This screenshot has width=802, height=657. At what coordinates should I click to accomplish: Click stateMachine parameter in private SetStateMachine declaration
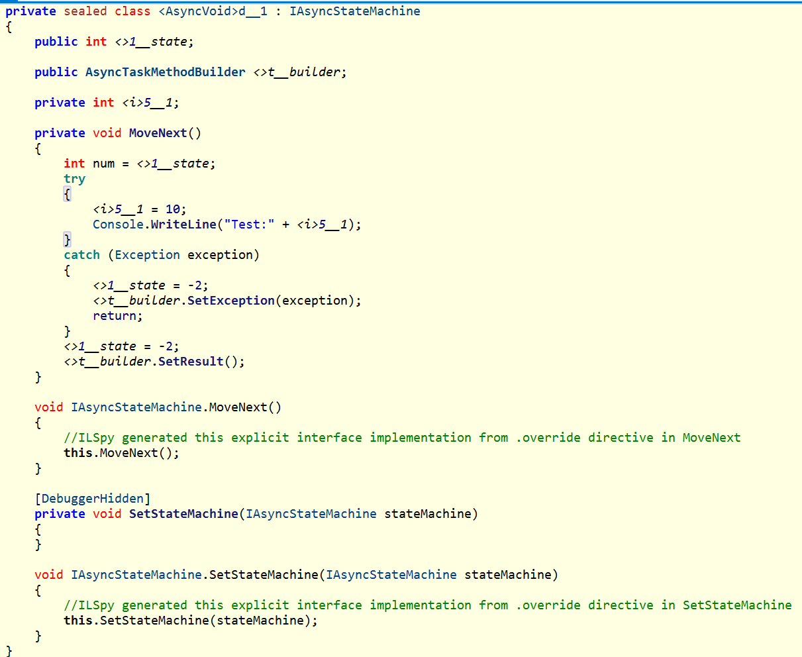(x=428, y=514)
